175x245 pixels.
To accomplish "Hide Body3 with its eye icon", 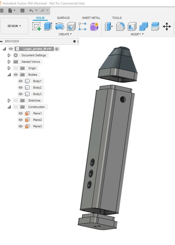I will point(20,94).
